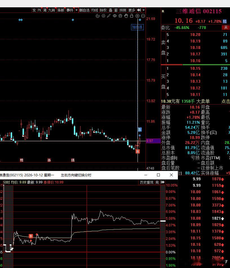The image size is (230, 268).
Task: Toggle 均线 moving averages
Action: (x=94, y=10)
